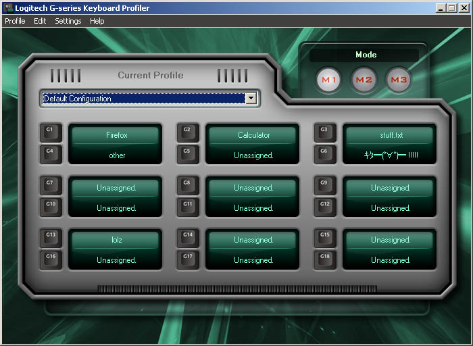Click the G18 key icon
Screen dimensions: 473x346
[x=325, y=259]
